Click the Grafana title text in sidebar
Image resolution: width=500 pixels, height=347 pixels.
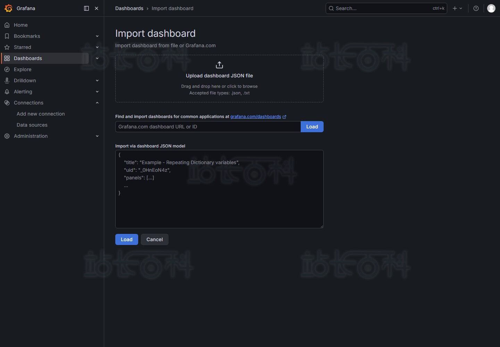26,8
